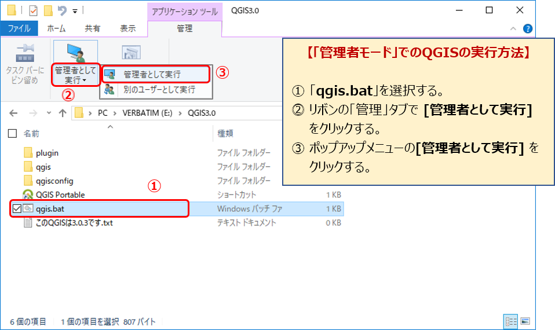555x330 pixels.
Task: Switch to the 表示 ribbon tab
Action: click(x=128, y=28)
